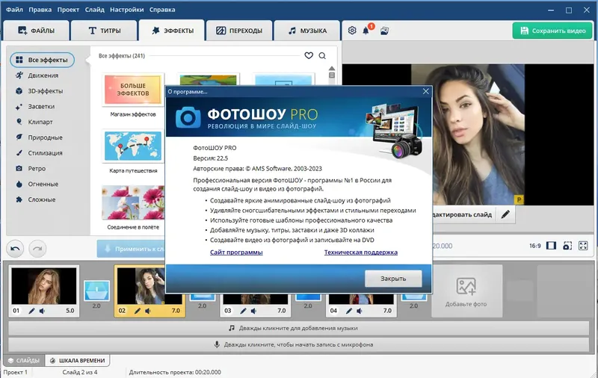Open the Файл menu

(14, 10)
